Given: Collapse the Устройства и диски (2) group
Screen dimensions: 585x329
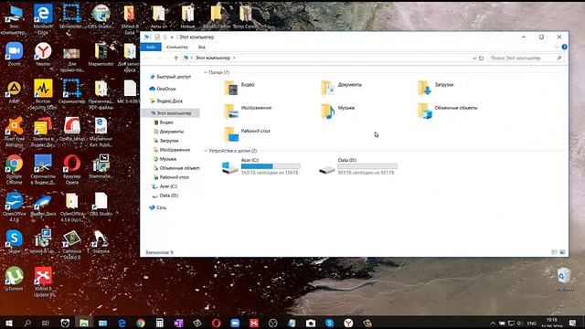Looking at the screenshot, I should [205, 151].
